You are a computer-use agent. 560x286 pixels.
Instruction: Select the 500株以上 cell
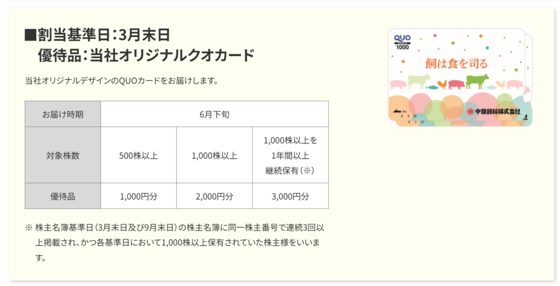coord(138,156)
